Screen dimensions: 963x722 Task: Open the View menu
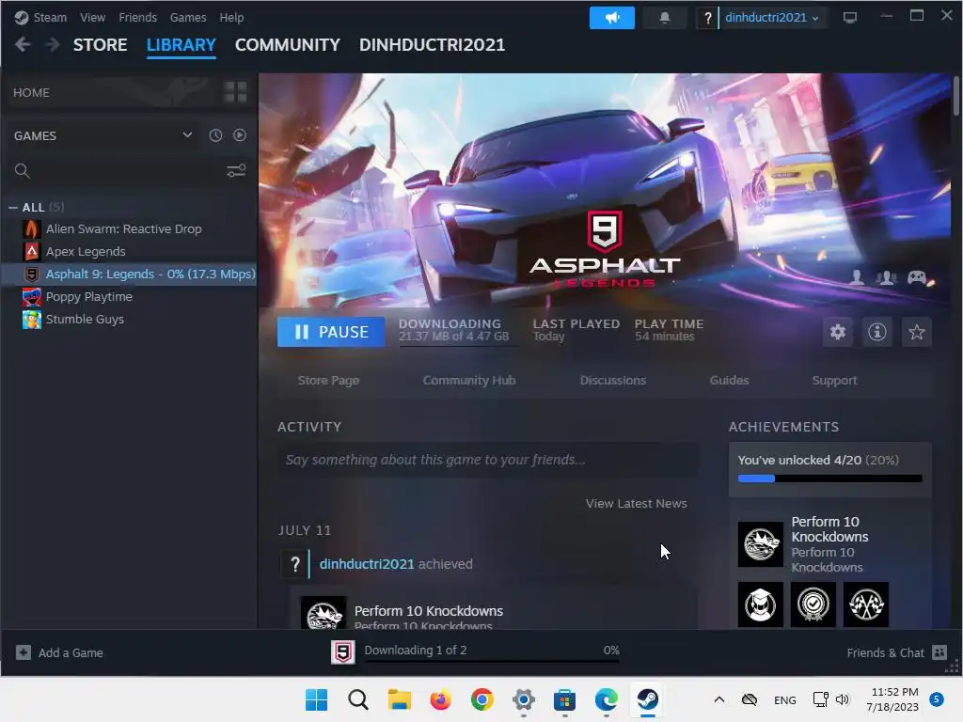click(x=92, y=18)
